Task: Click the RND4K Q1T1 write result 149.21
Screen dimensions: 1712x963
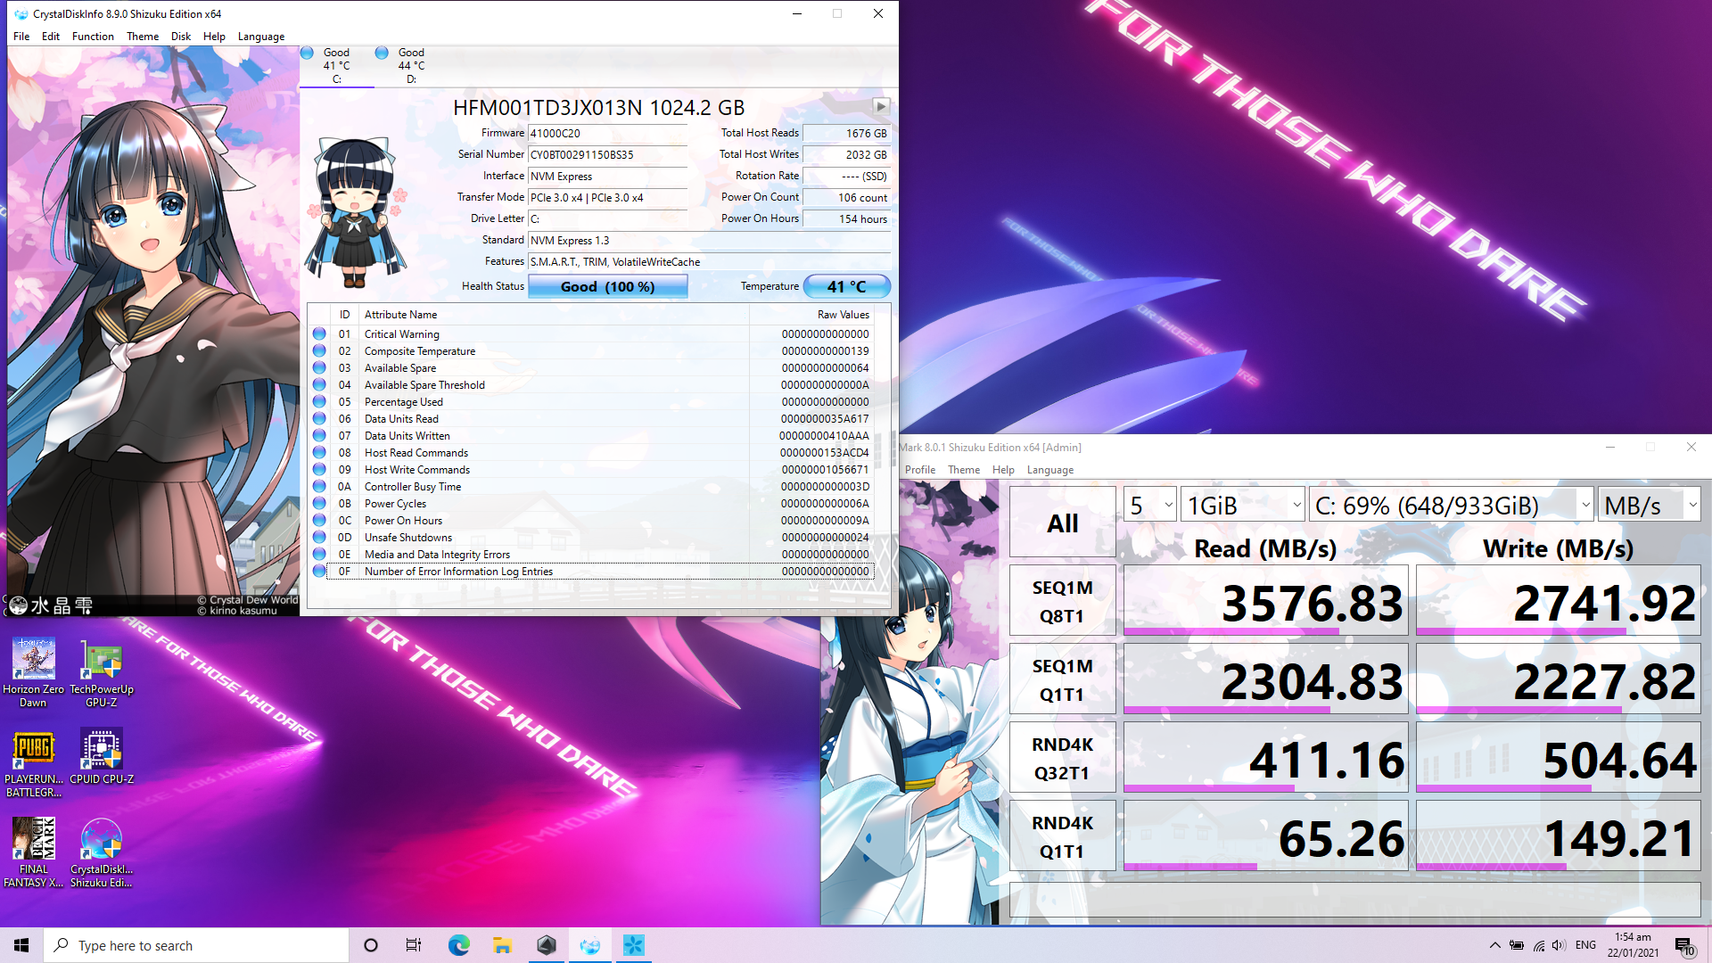Action: click(1558, 836)
